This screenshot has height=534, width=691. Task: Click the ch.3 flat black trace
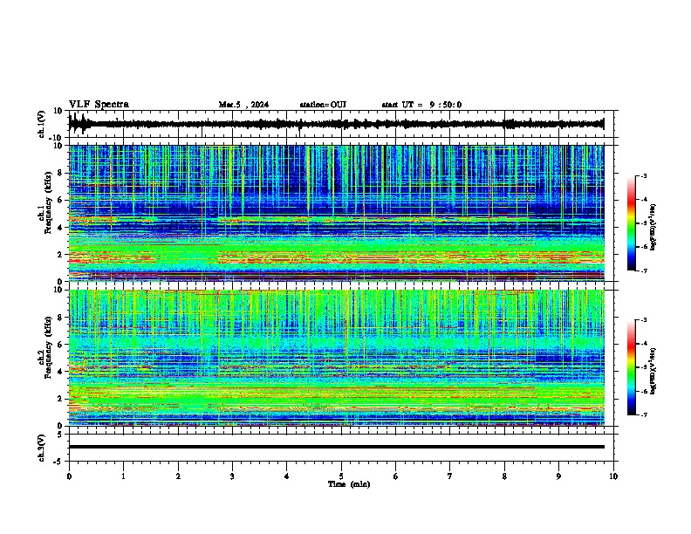[x=336, y=447]
